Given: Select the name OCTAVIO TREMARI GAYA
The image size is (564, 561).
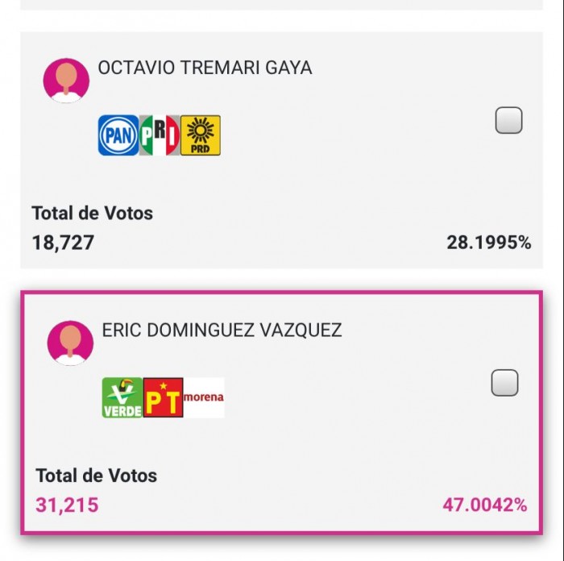Looking at the screenshot, I should pos(205,68).
